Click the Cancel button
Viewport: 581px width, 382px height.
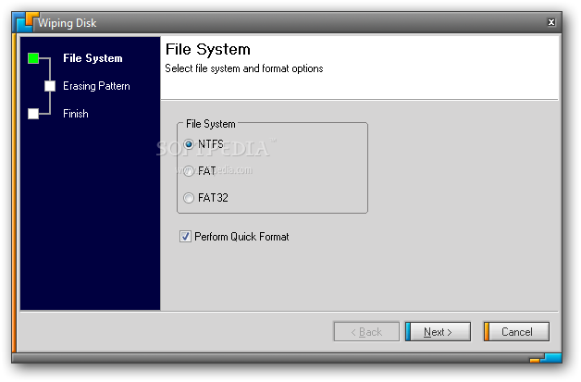click(516, 332)
